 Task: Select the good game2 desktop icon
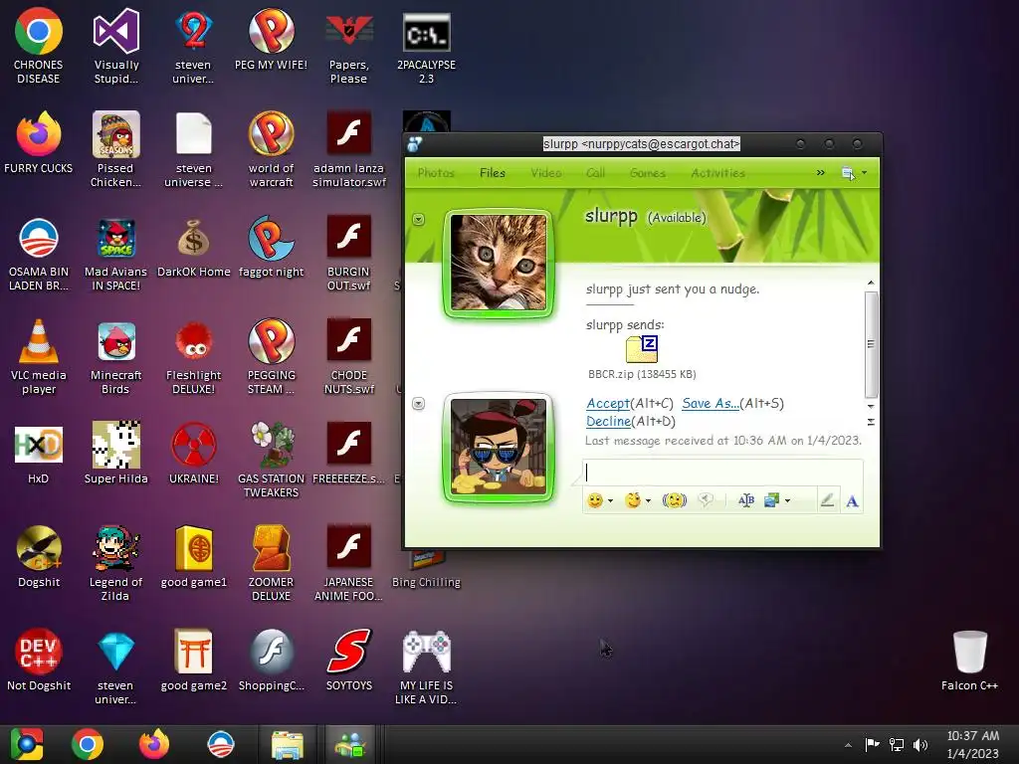194,661
